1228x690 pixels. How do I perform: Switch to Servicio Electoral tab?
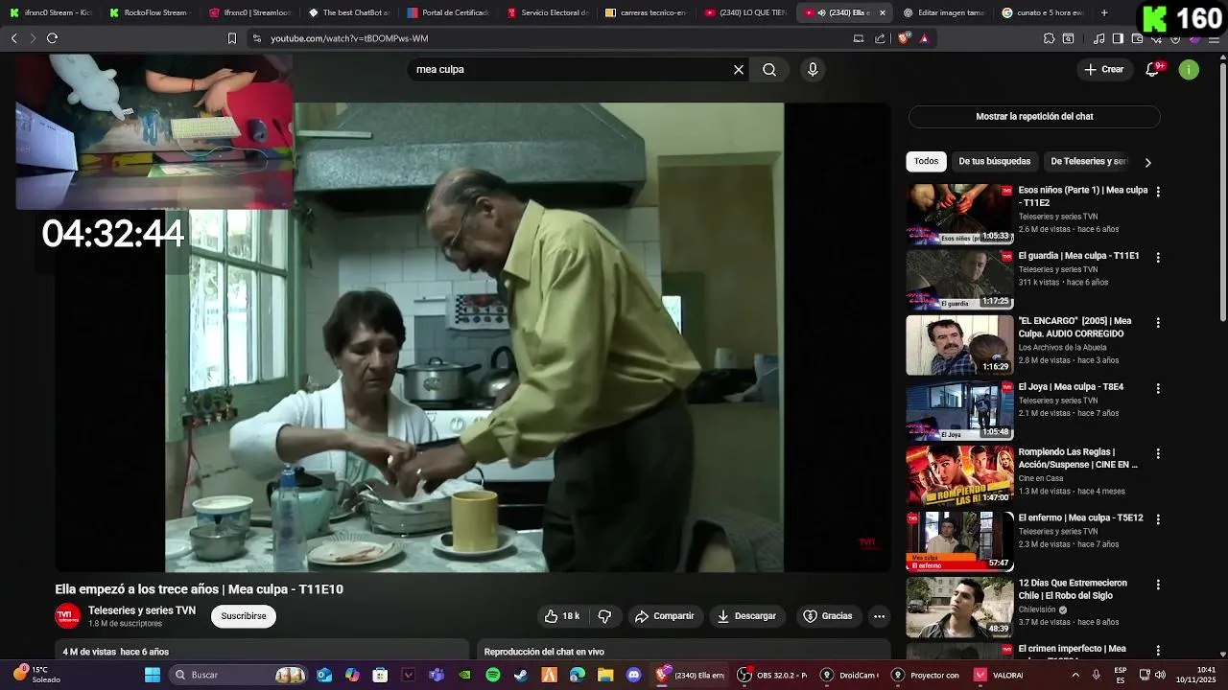coord(548,12)
